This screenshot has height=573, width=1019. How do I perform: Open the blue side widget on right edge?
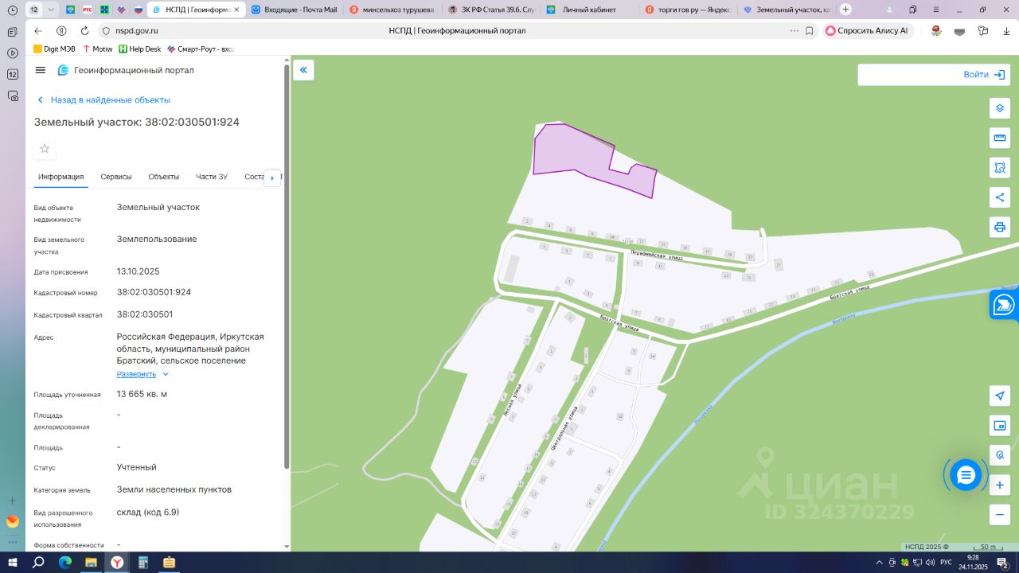(x=1004, y=305)
